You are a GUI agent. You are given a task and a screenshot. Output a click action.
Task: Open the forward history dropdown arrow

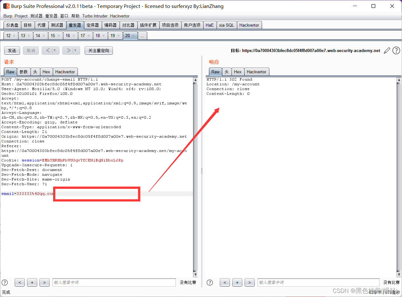click(x=76, y=50)
